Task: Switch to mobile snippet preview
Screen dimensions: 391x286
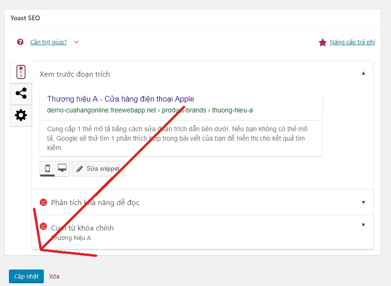Action: point(48,168)
